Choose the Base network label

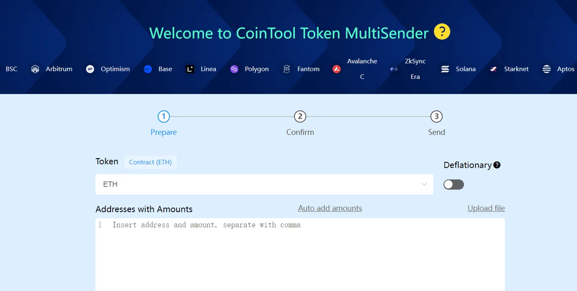(x=165, y=69)
